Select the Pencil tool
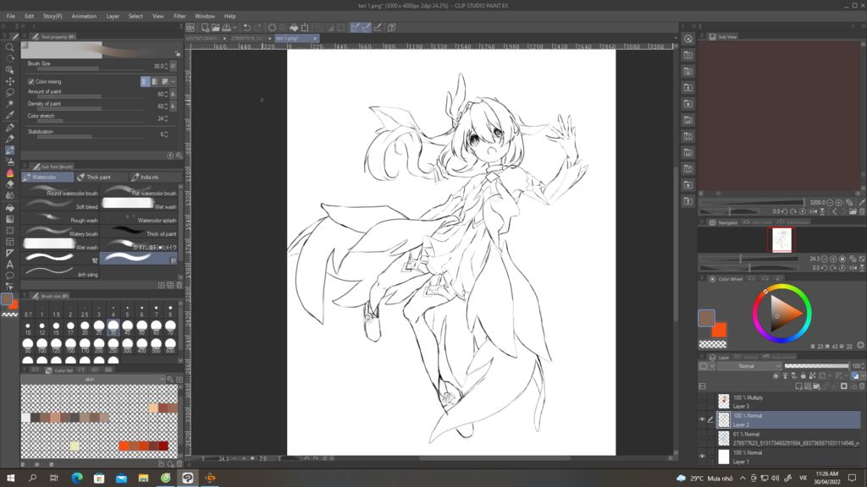Screen dimensions: 867x487 (x=10, y=139)
